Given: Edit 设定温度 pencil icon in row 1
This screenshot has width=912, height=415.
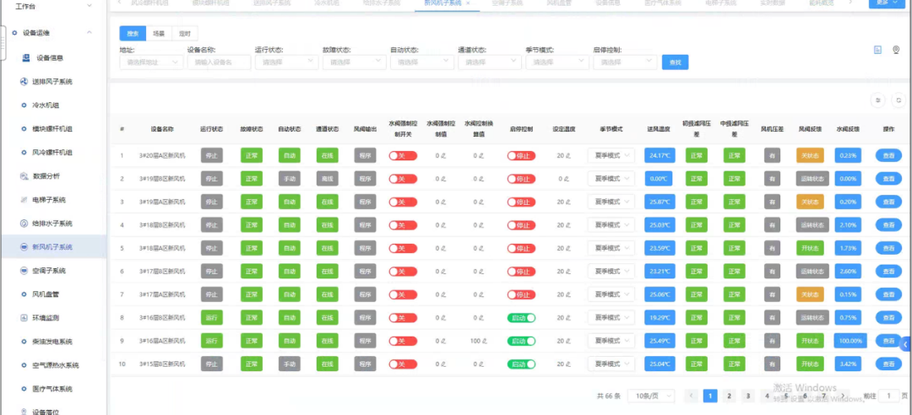Looking at the screenshot, I should pos(568,156).
